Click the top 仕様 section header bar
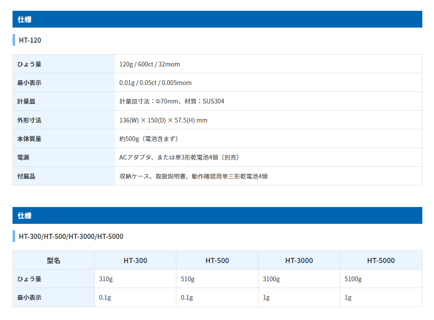This screenshot has height=320, width=434. click(217, 19)
